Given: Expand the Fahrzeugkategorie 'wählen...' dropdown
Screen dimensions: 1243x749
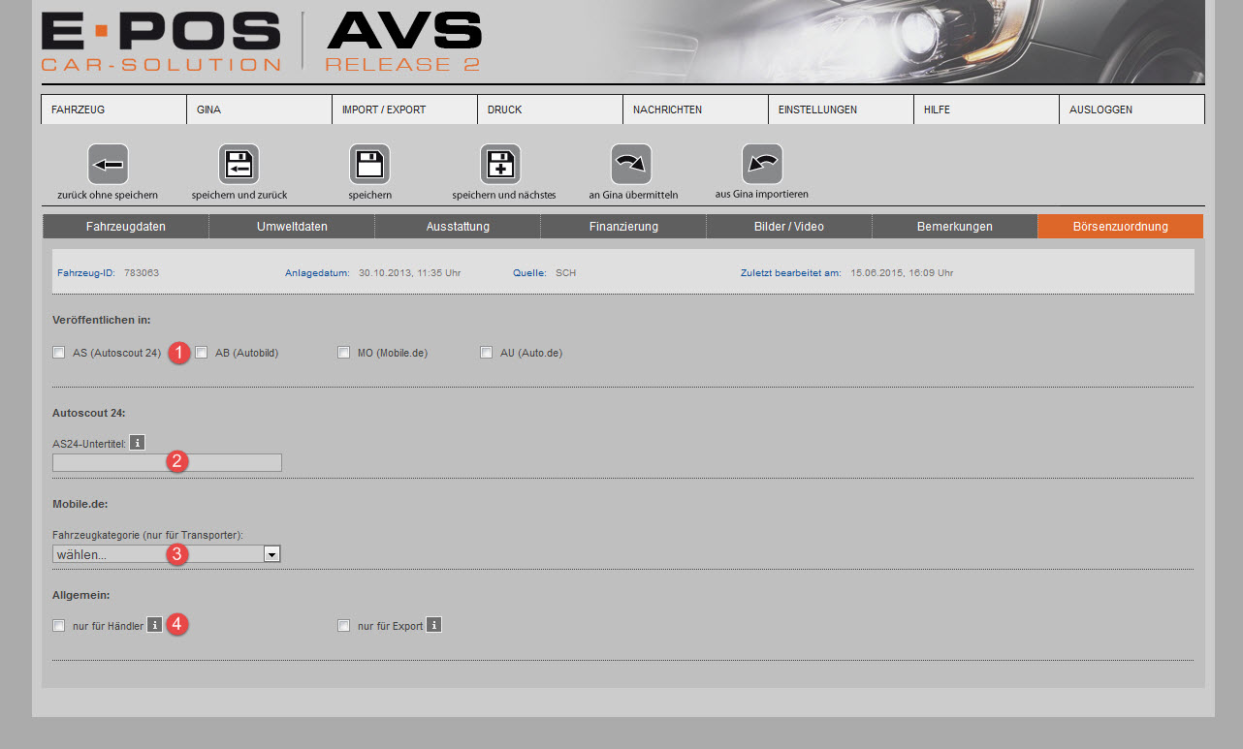Looking at the screenshot, I should tap(167, 554).
